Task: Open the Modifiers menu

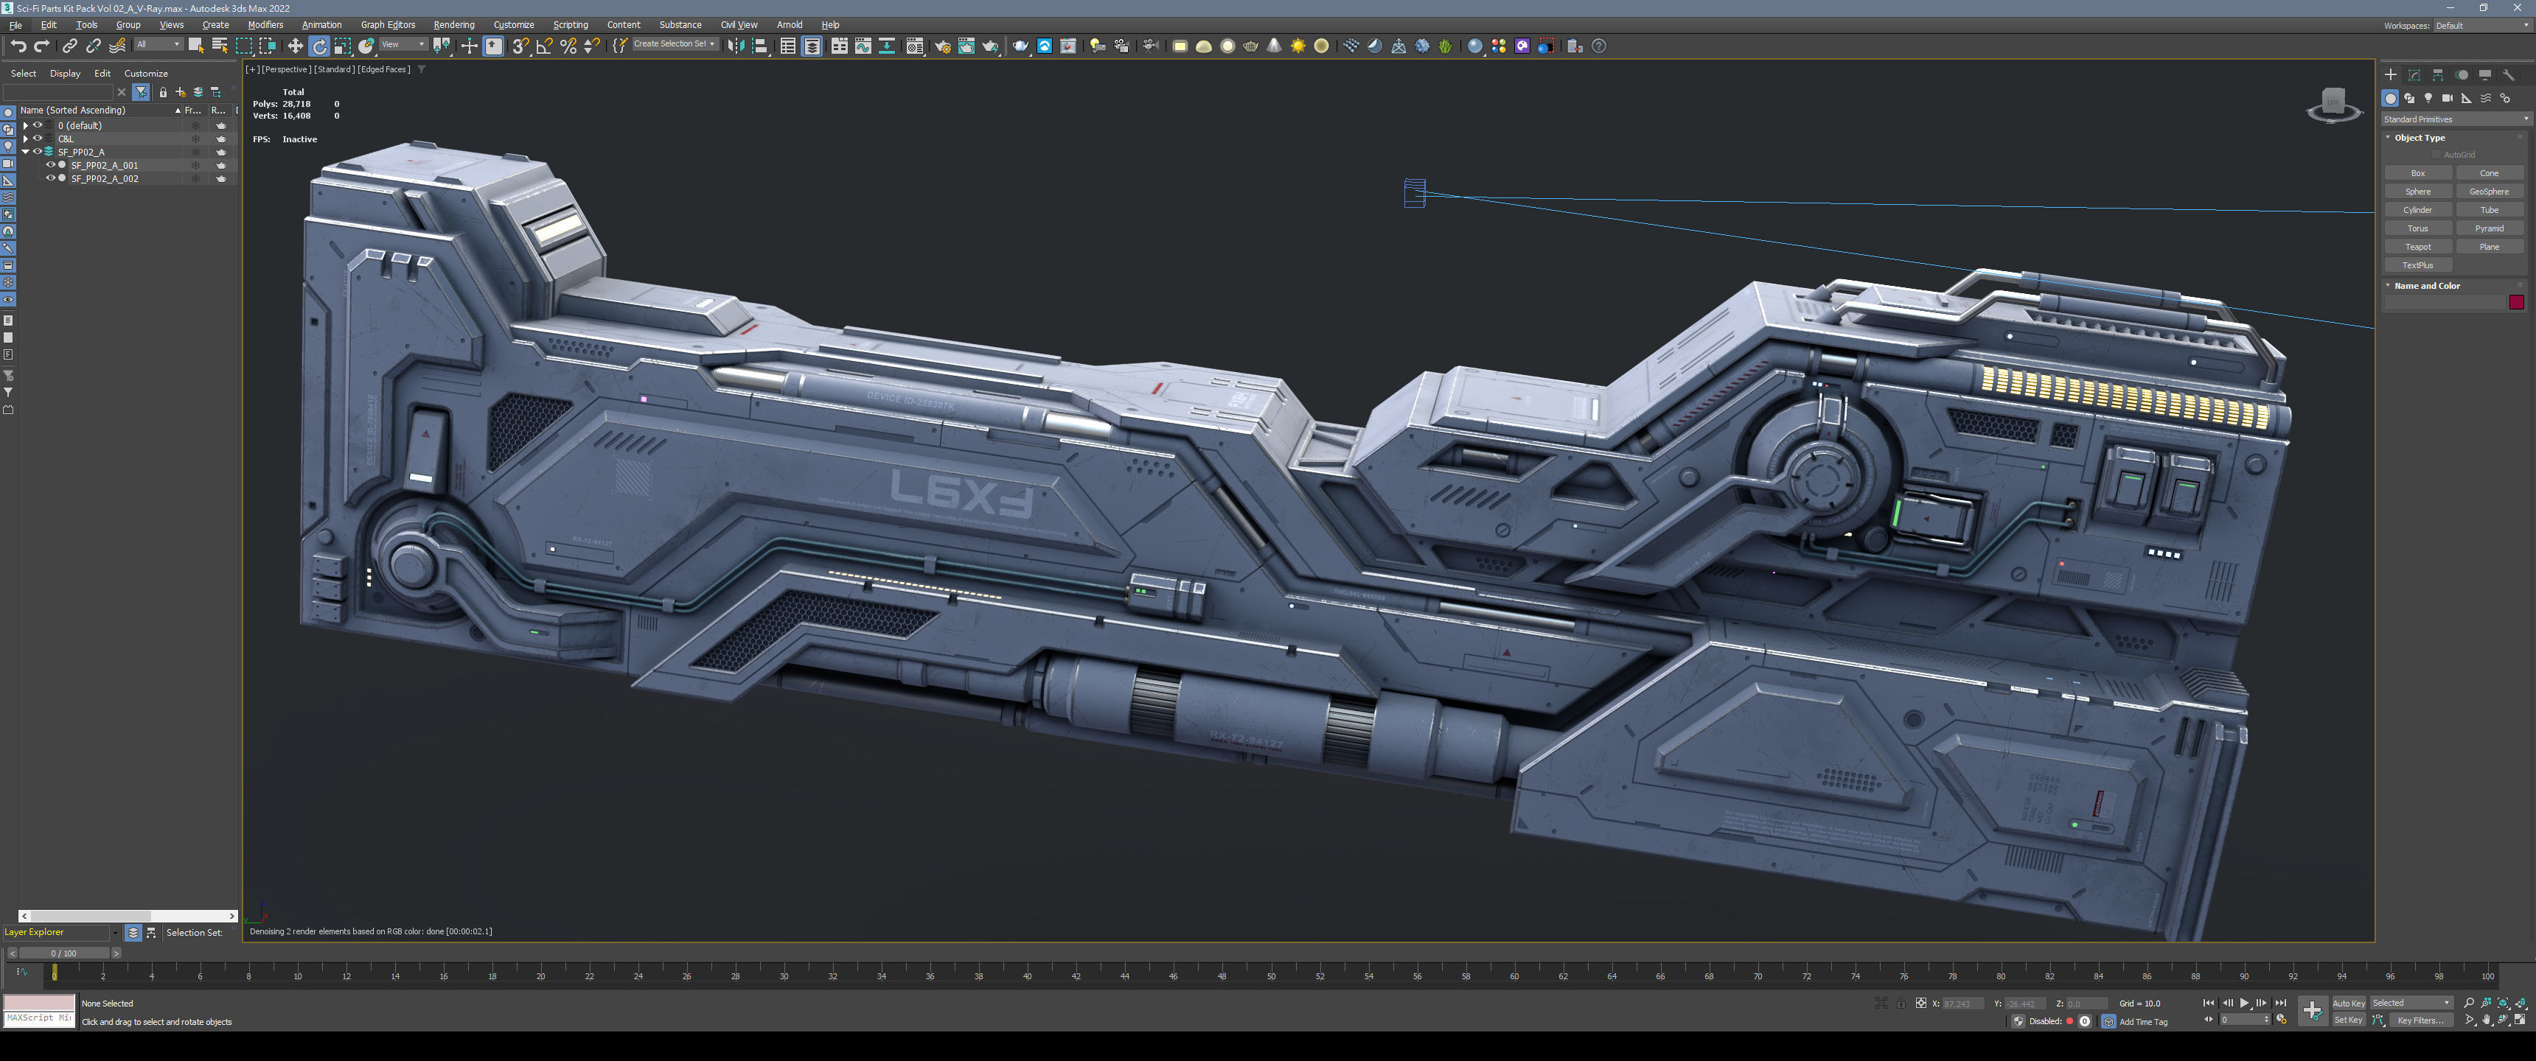Action: [265, 24]
